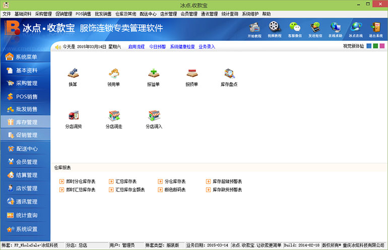Select 系统菜单 in the sidebar

click(25, 57)
